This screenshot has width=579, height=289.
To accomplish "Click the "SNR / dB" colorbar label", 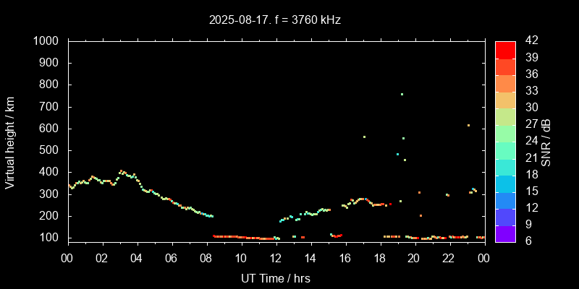I will pos(546,142).
